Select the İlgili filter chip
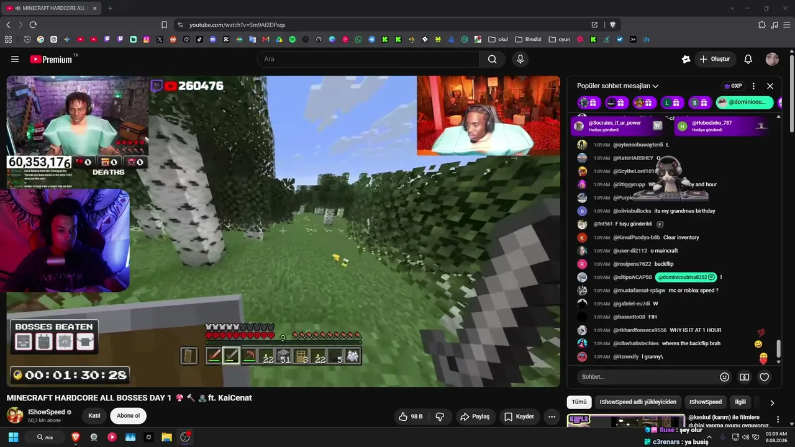This screenshot has height=447, width=795. pyautogui.click(x=740, y=402)
